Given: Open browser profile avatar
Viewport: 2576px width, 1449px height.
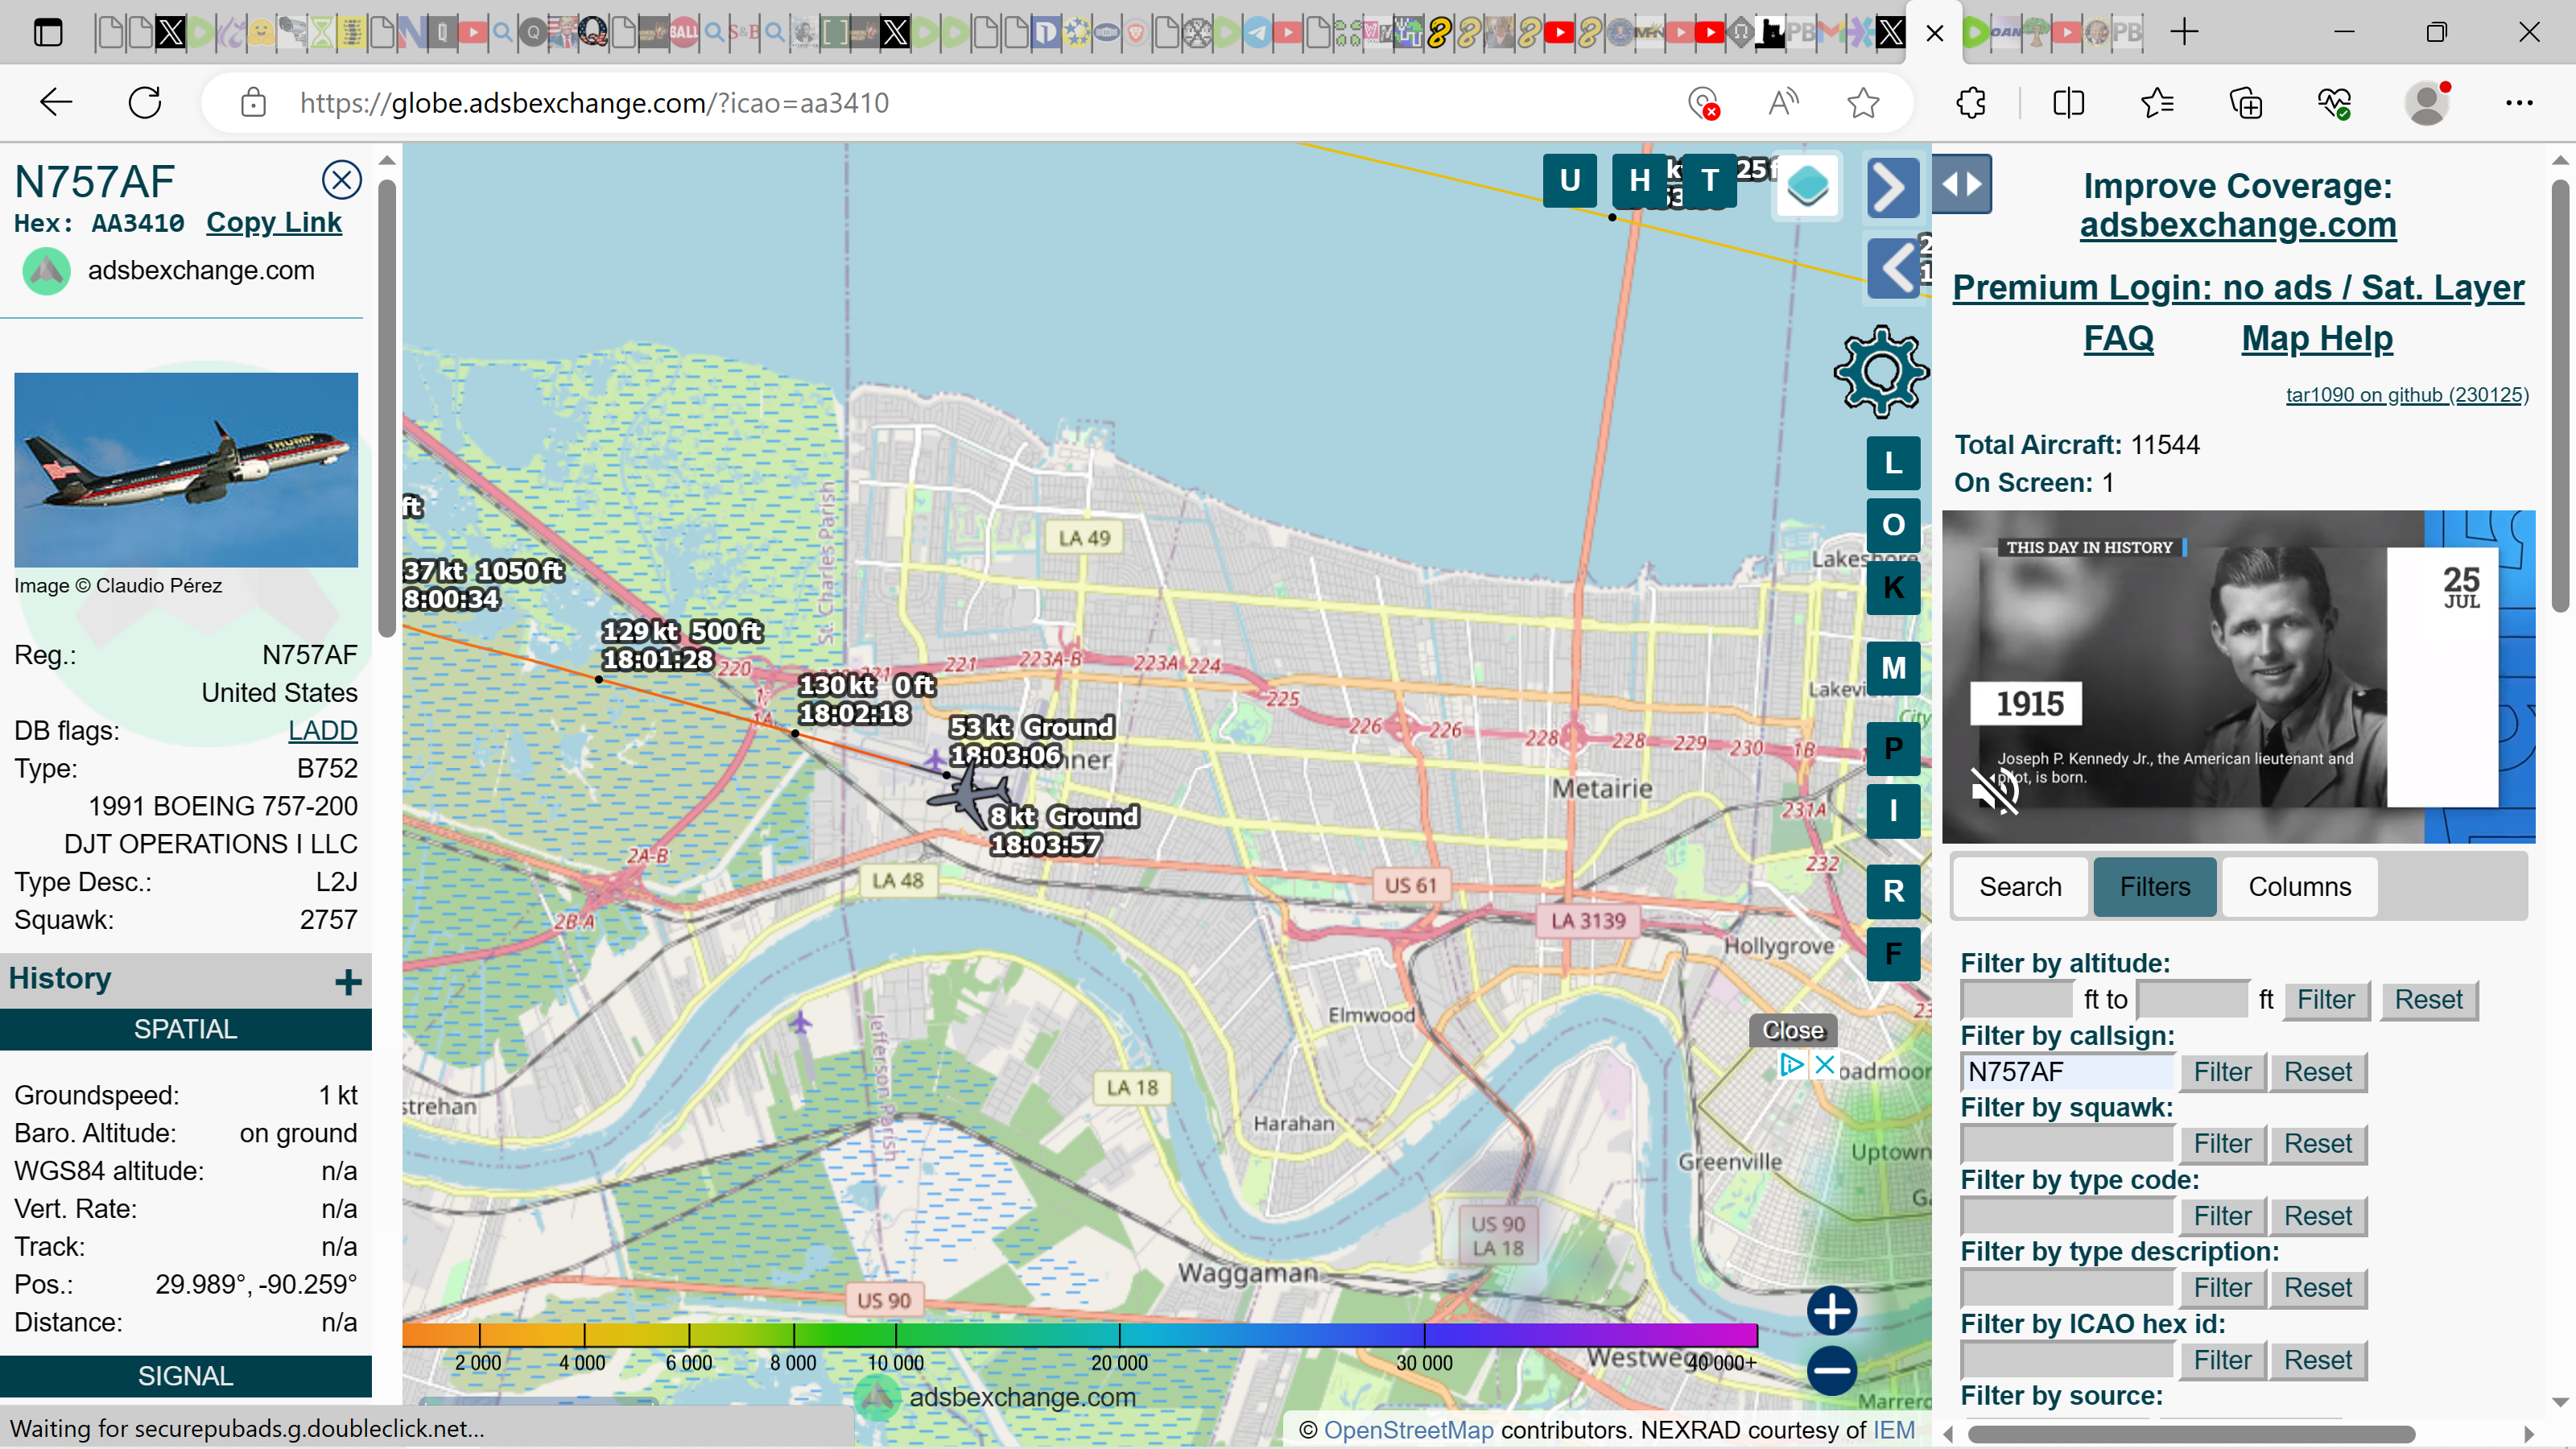Looking at the screenshot, I should tap(2427, 103).
